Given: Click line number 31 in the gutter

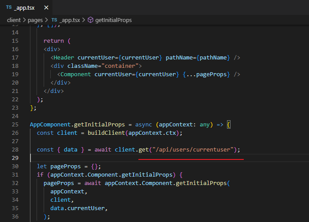Looking at the screenshot, I should 16,174.
